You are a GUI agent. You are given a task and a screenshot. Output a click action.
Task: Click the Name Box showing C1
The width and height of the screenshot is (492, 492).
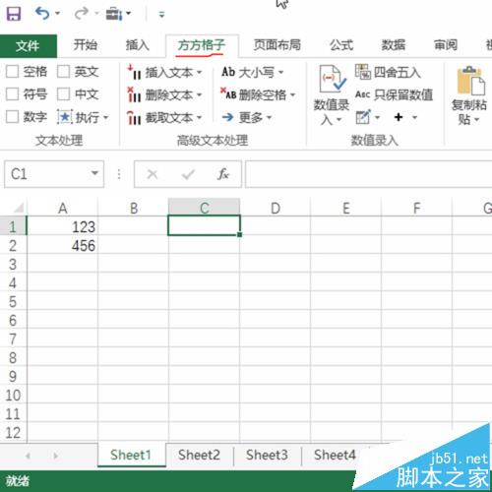pos(46,174)
